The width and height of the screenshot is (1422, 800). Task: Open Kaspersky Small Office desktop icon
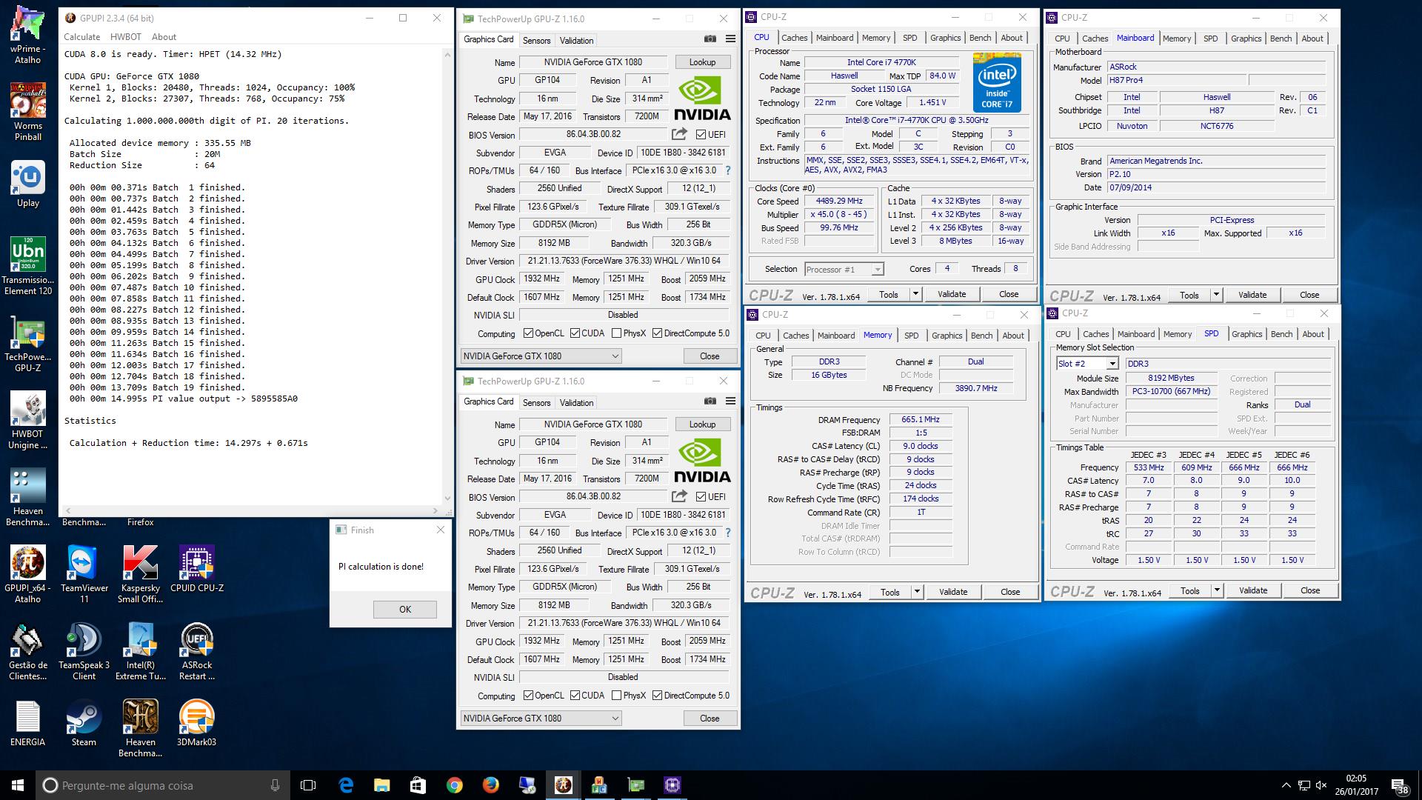point(140,575)
